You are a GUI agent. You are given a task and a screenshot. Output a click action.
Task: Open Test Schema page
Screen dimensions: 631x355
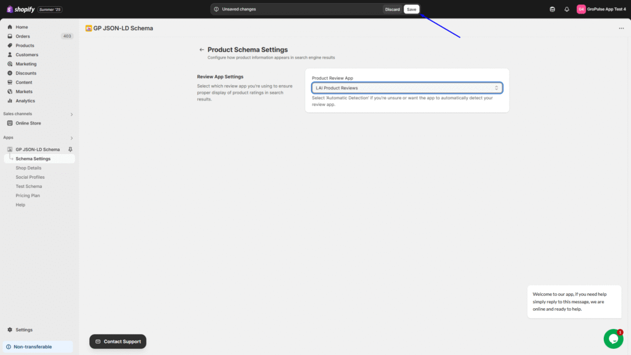pyautogui.click(x=28, y=186)
